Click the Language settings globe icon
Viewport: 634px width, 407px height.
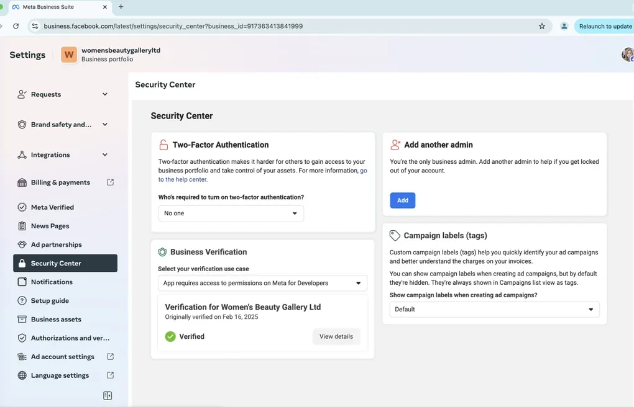tap(22, 375)
